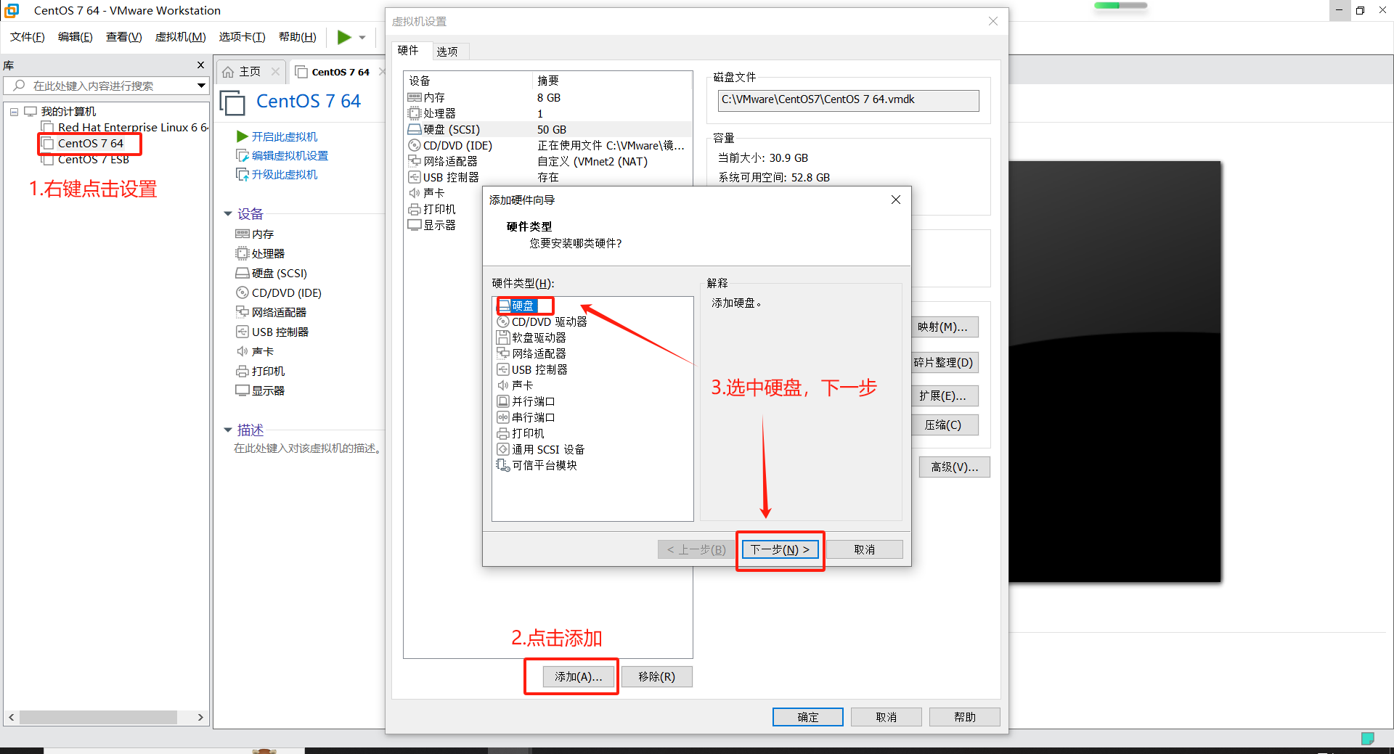Viewport: 1394px width, 754px height.
Task: Click 高级(V)... button
Action: [954, 467]
